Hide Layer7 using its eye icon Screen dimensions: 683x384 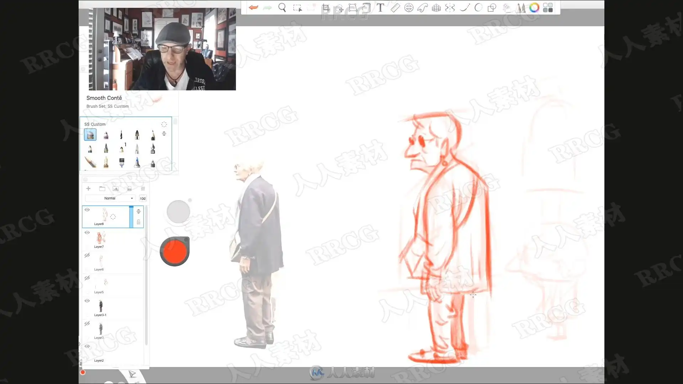[87, 233]
